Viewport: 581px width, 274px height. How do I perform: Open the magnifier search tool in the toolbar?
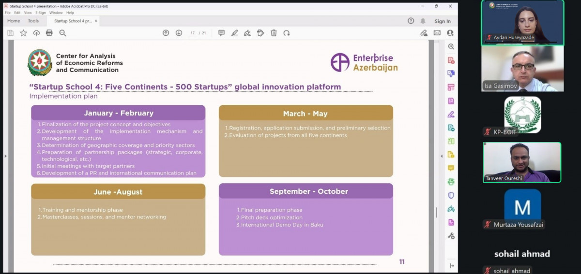(x=62, y=33)
